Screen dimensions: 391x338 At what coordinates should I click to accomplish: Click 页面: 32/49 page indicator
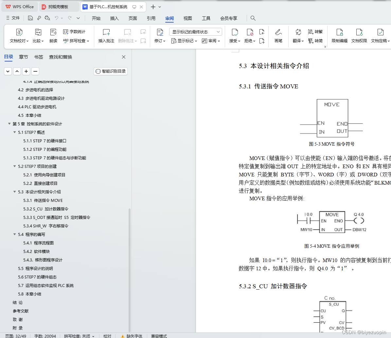pyautogui.click(x=15, y=336)
